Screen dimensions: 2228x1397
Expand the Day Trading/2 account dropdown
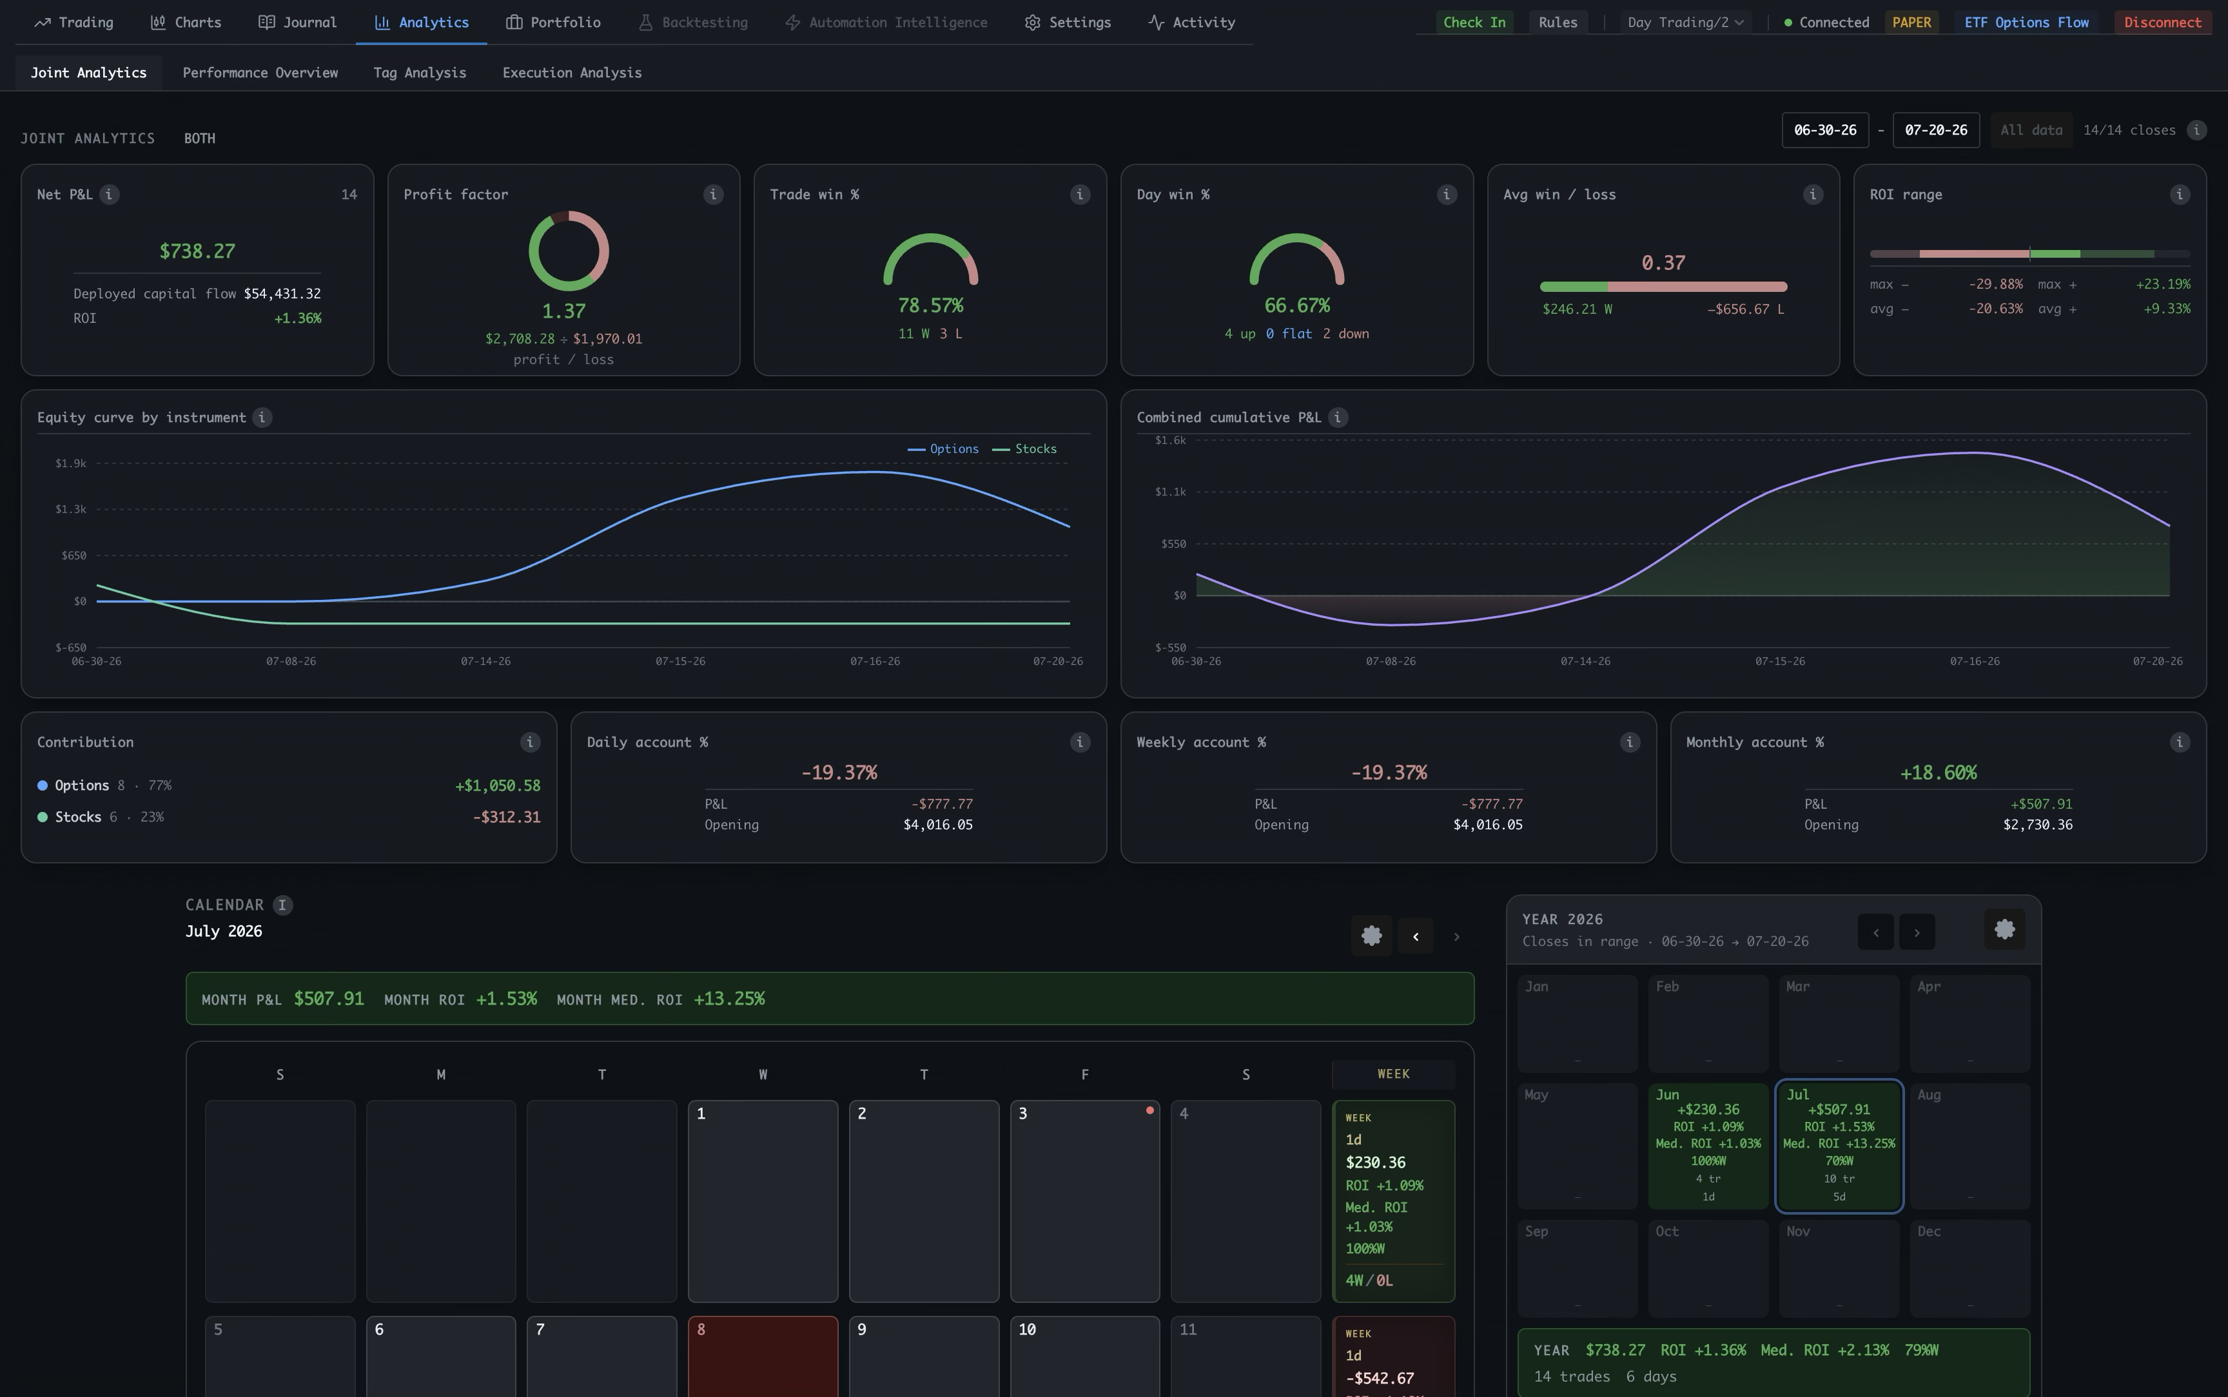(x=1686, y=22)
